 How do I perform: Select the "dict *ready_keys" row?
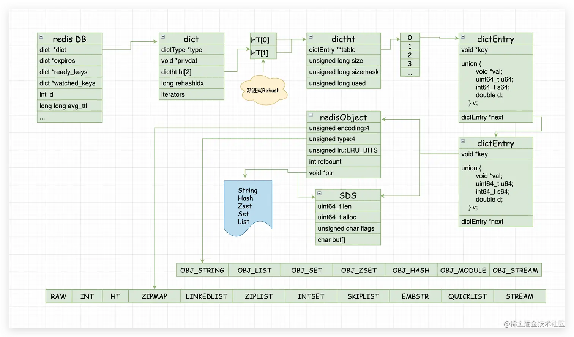point(70,72)
